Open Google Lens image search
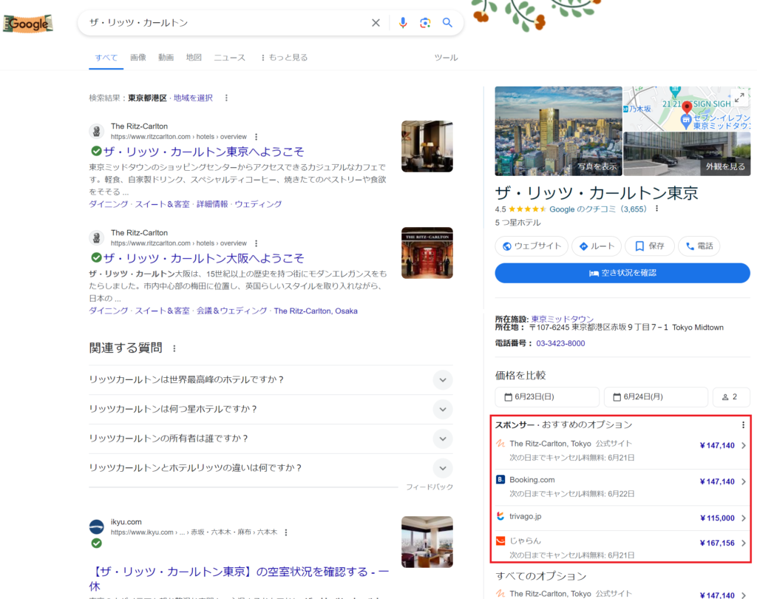 [425, 23]
